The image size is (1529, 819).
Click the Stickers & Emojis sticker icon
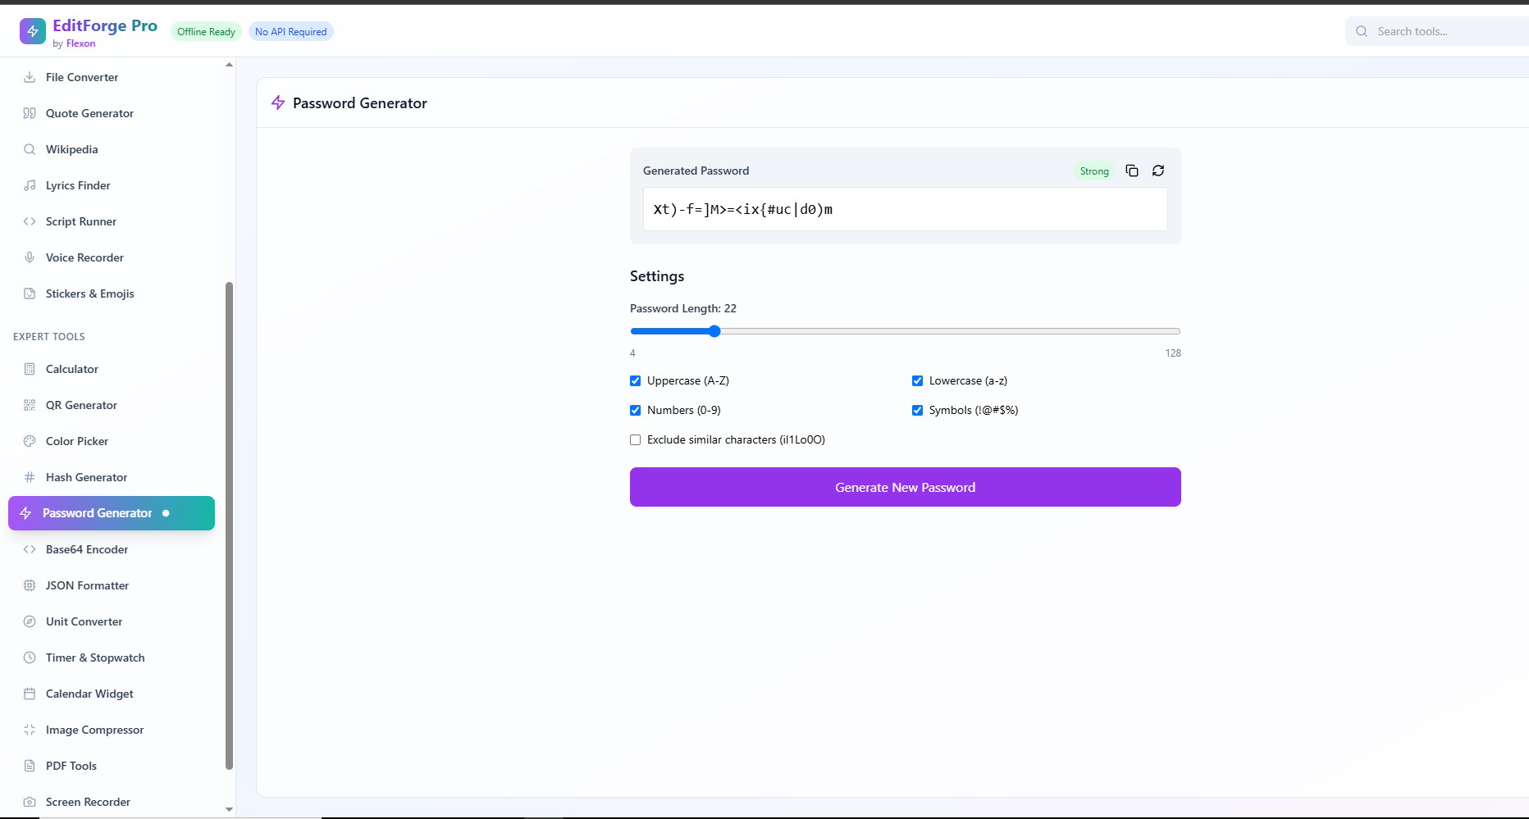point(30,293)
